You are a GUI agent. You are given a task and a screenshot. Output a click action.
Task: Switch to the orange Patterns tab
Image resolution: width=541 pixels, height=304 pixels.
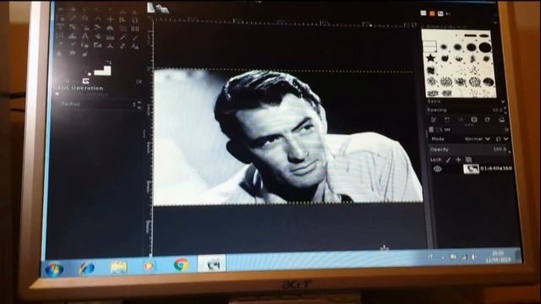coord(432,14)
